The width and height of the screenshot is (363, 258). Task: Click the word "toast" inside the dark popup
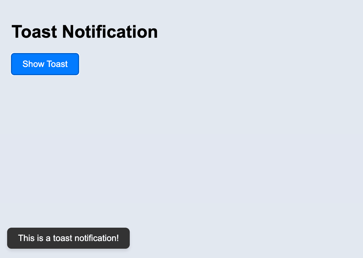[x=63, y=238]
